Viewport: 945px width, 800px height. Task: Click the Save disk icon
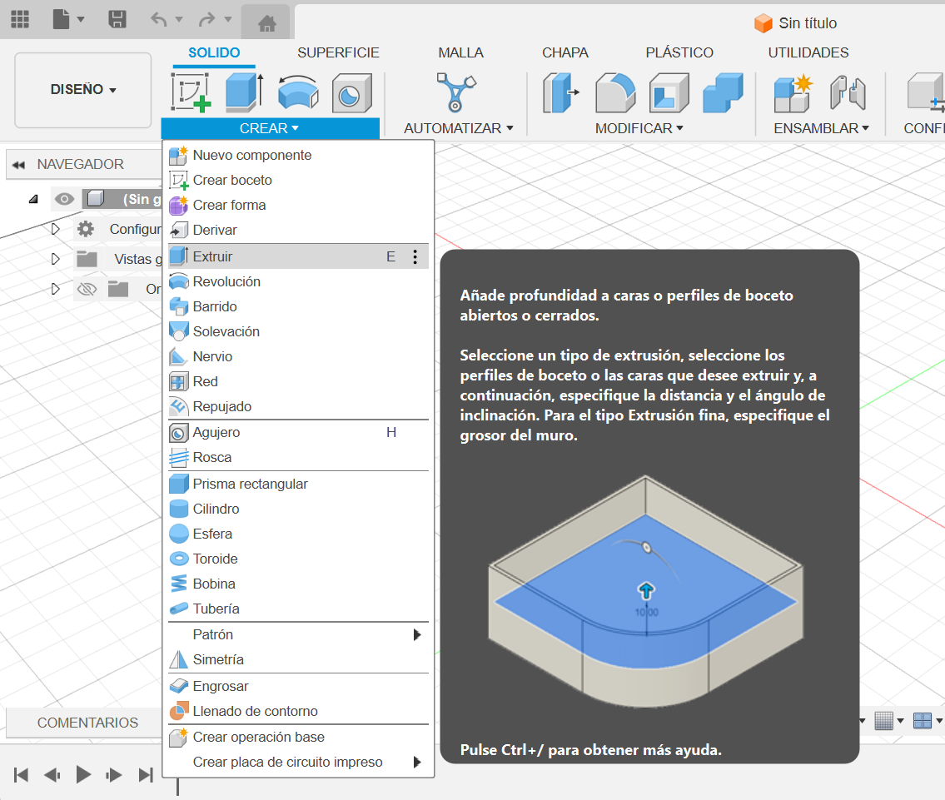(117, 20)
